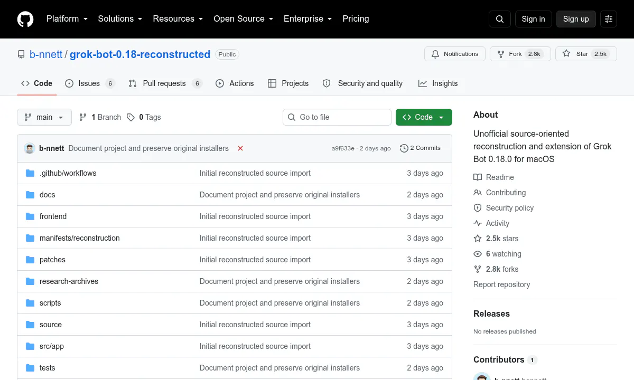Click the b-nnett commit author avatar
The image size is (634, 380).
(x=30, y=148)
